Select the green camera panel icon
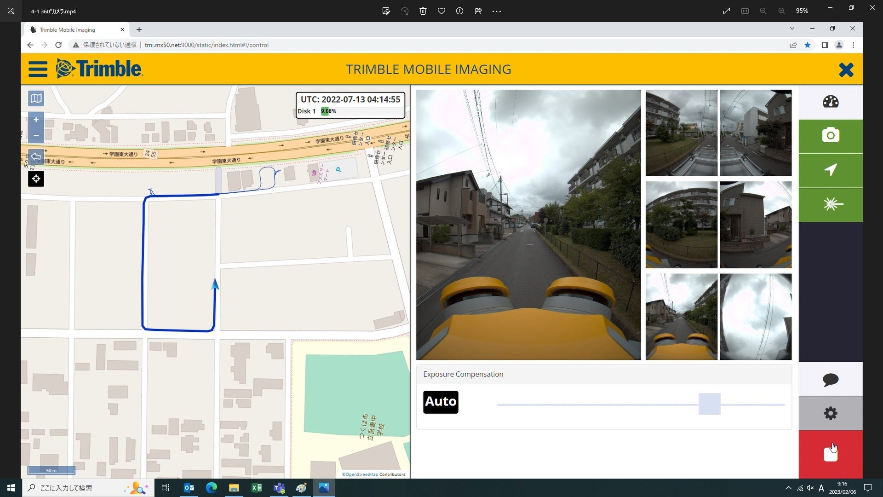The width and height of the screenshot is (883, 497). pyautogui.click(x=830, y=136)
